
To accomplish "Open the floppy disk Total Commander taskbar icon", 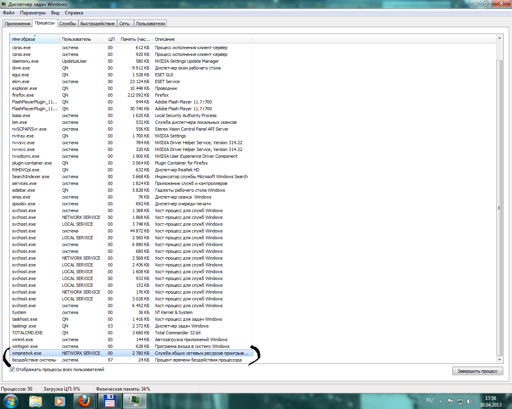I will [110, 401].
